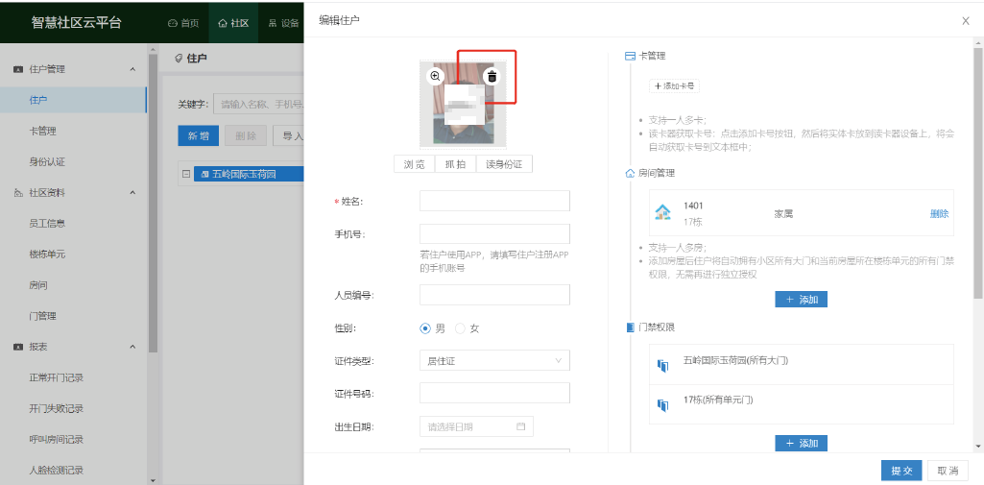Click the 卡管理 card section icon

click(630, 56)
